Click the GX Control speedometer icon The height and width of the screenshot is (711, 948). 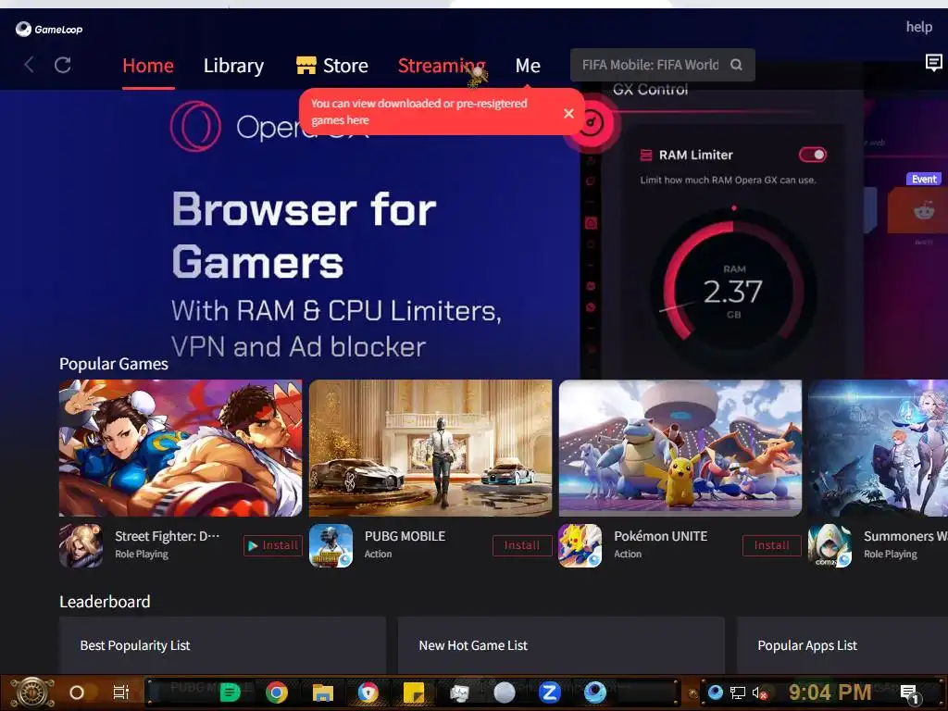point(592,123)
